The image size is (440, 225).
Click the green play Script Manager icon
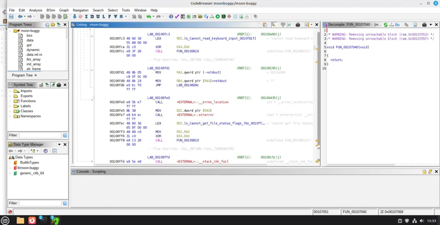click(x=218, y=17)
